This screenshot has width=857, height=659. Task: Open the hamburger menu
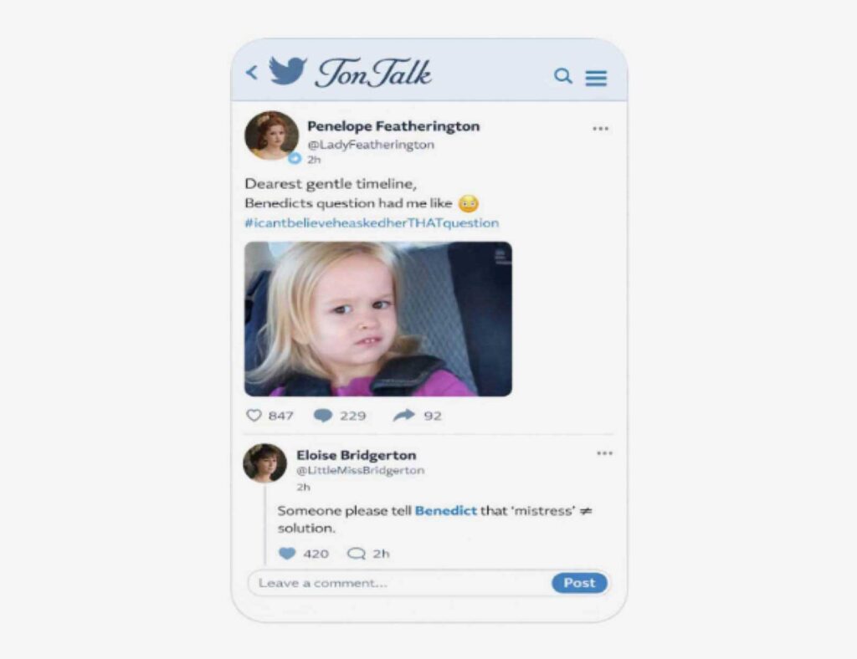coord(596,78)
